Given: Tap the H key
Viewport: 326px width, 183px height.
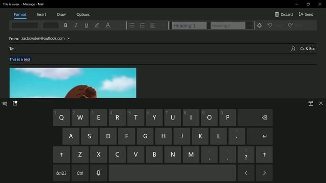Looking at the screenshot, I should pos(164,136).
